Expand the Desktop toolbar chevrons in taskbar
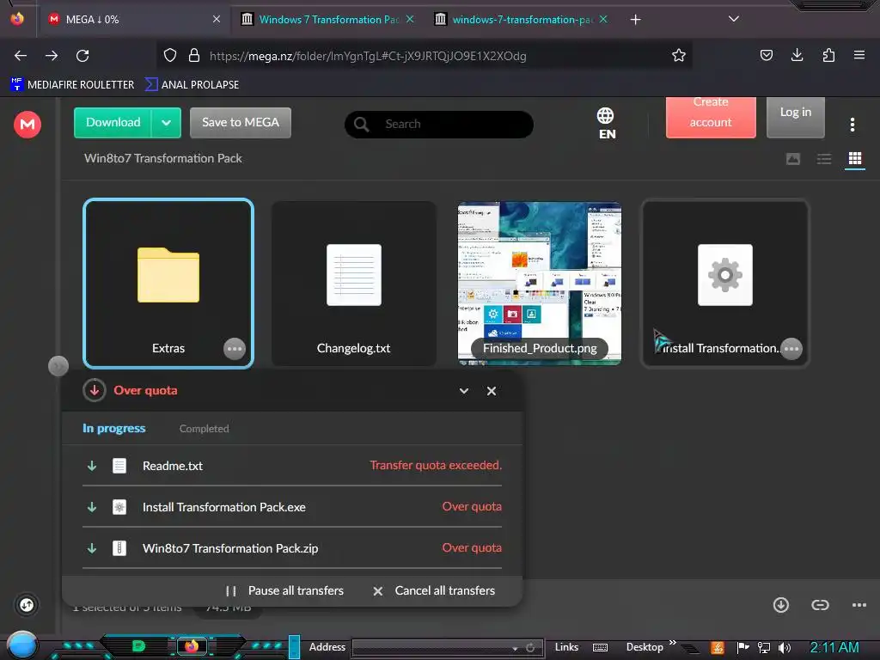Viewport: 880px width, 660px height. click(672, 643)
